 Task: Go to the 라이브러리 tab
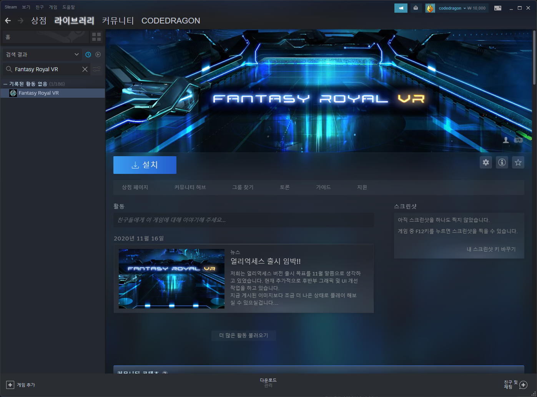coord(74,21)
